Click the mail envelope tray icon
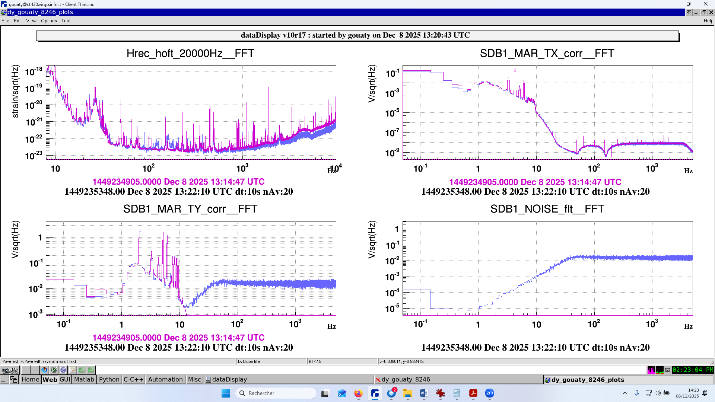Viewport: 715px width, 402px height. pyautogui.click(x=668, y=370)
